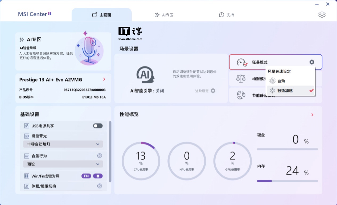Select the 节能静音模式 leaf icon
This screenshot has height=205, width=337.
[x=241, y=95]
